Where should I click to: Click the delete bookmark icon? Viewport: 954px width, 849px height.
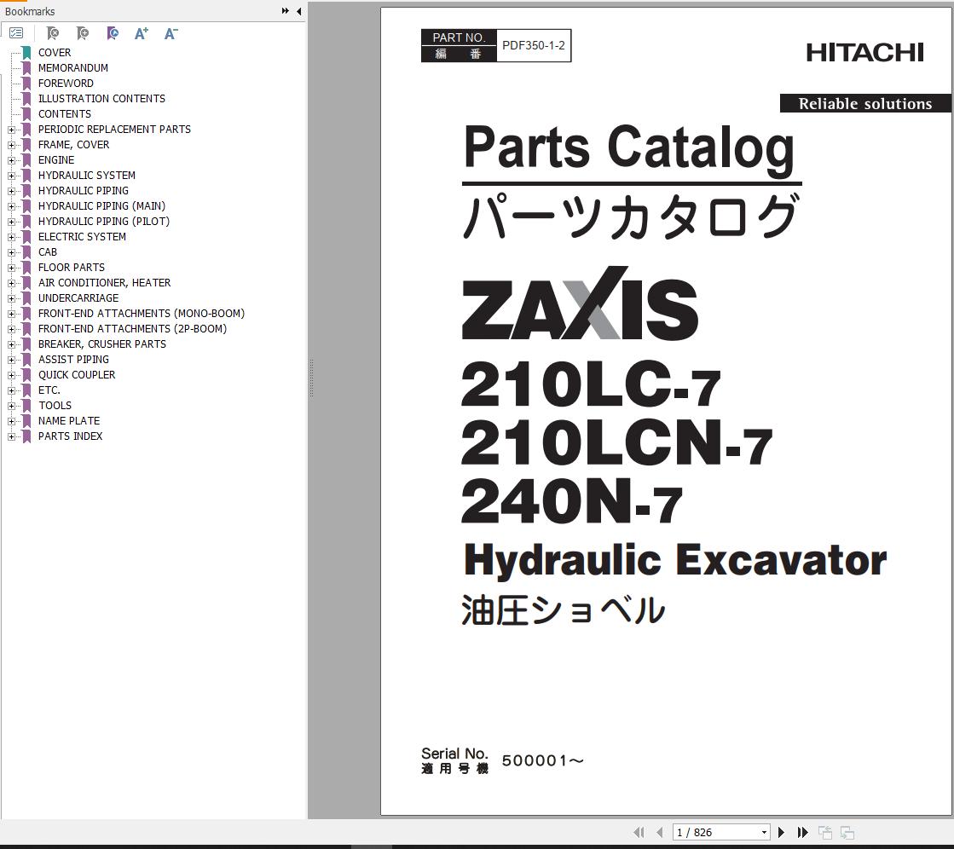53,33
